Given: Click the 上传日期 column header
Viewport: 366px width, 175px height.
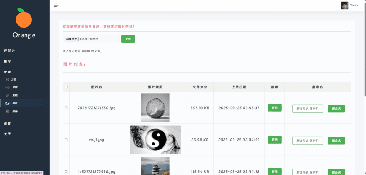Looking at the screenshot, I should pyautogui.click(x=239, y=87).
